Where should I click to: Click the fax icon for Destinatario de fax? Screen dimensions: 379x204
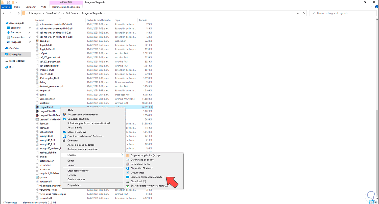tap(128, 164)
